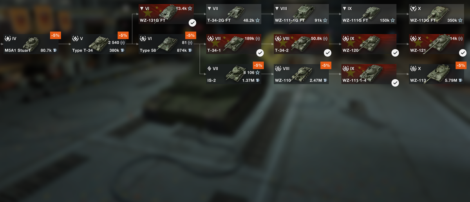Select the M5A1 Stuart tank icon

[31, 44]
